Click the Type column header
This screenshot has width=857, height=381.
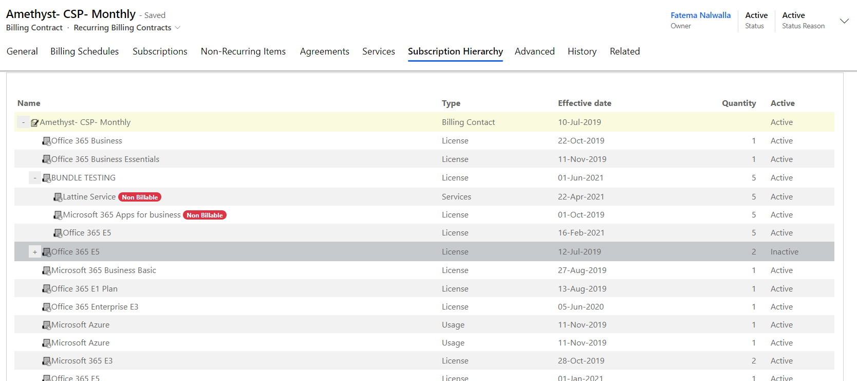click(451, 103)
